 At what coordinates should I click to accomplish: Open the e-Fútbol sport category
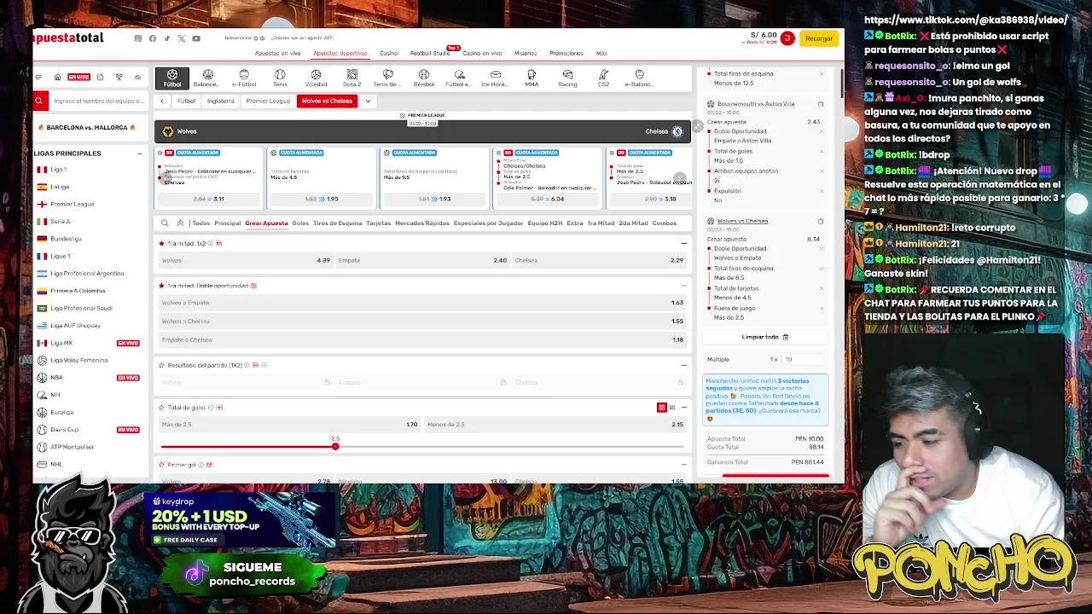click(244, 78)
